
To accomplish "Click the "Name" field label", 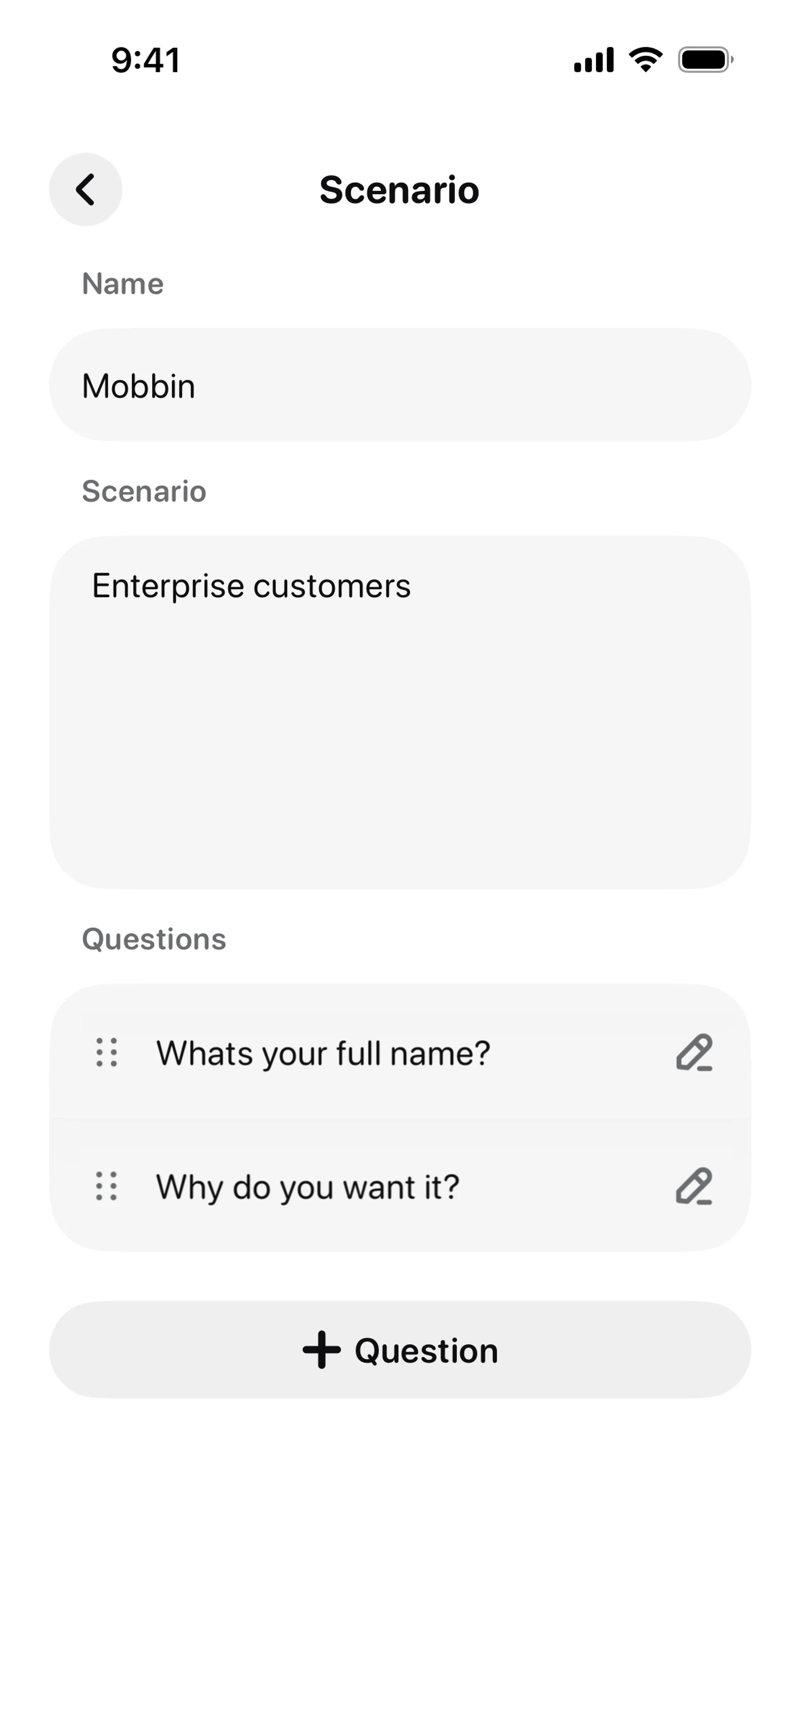I will click(122, 283).
